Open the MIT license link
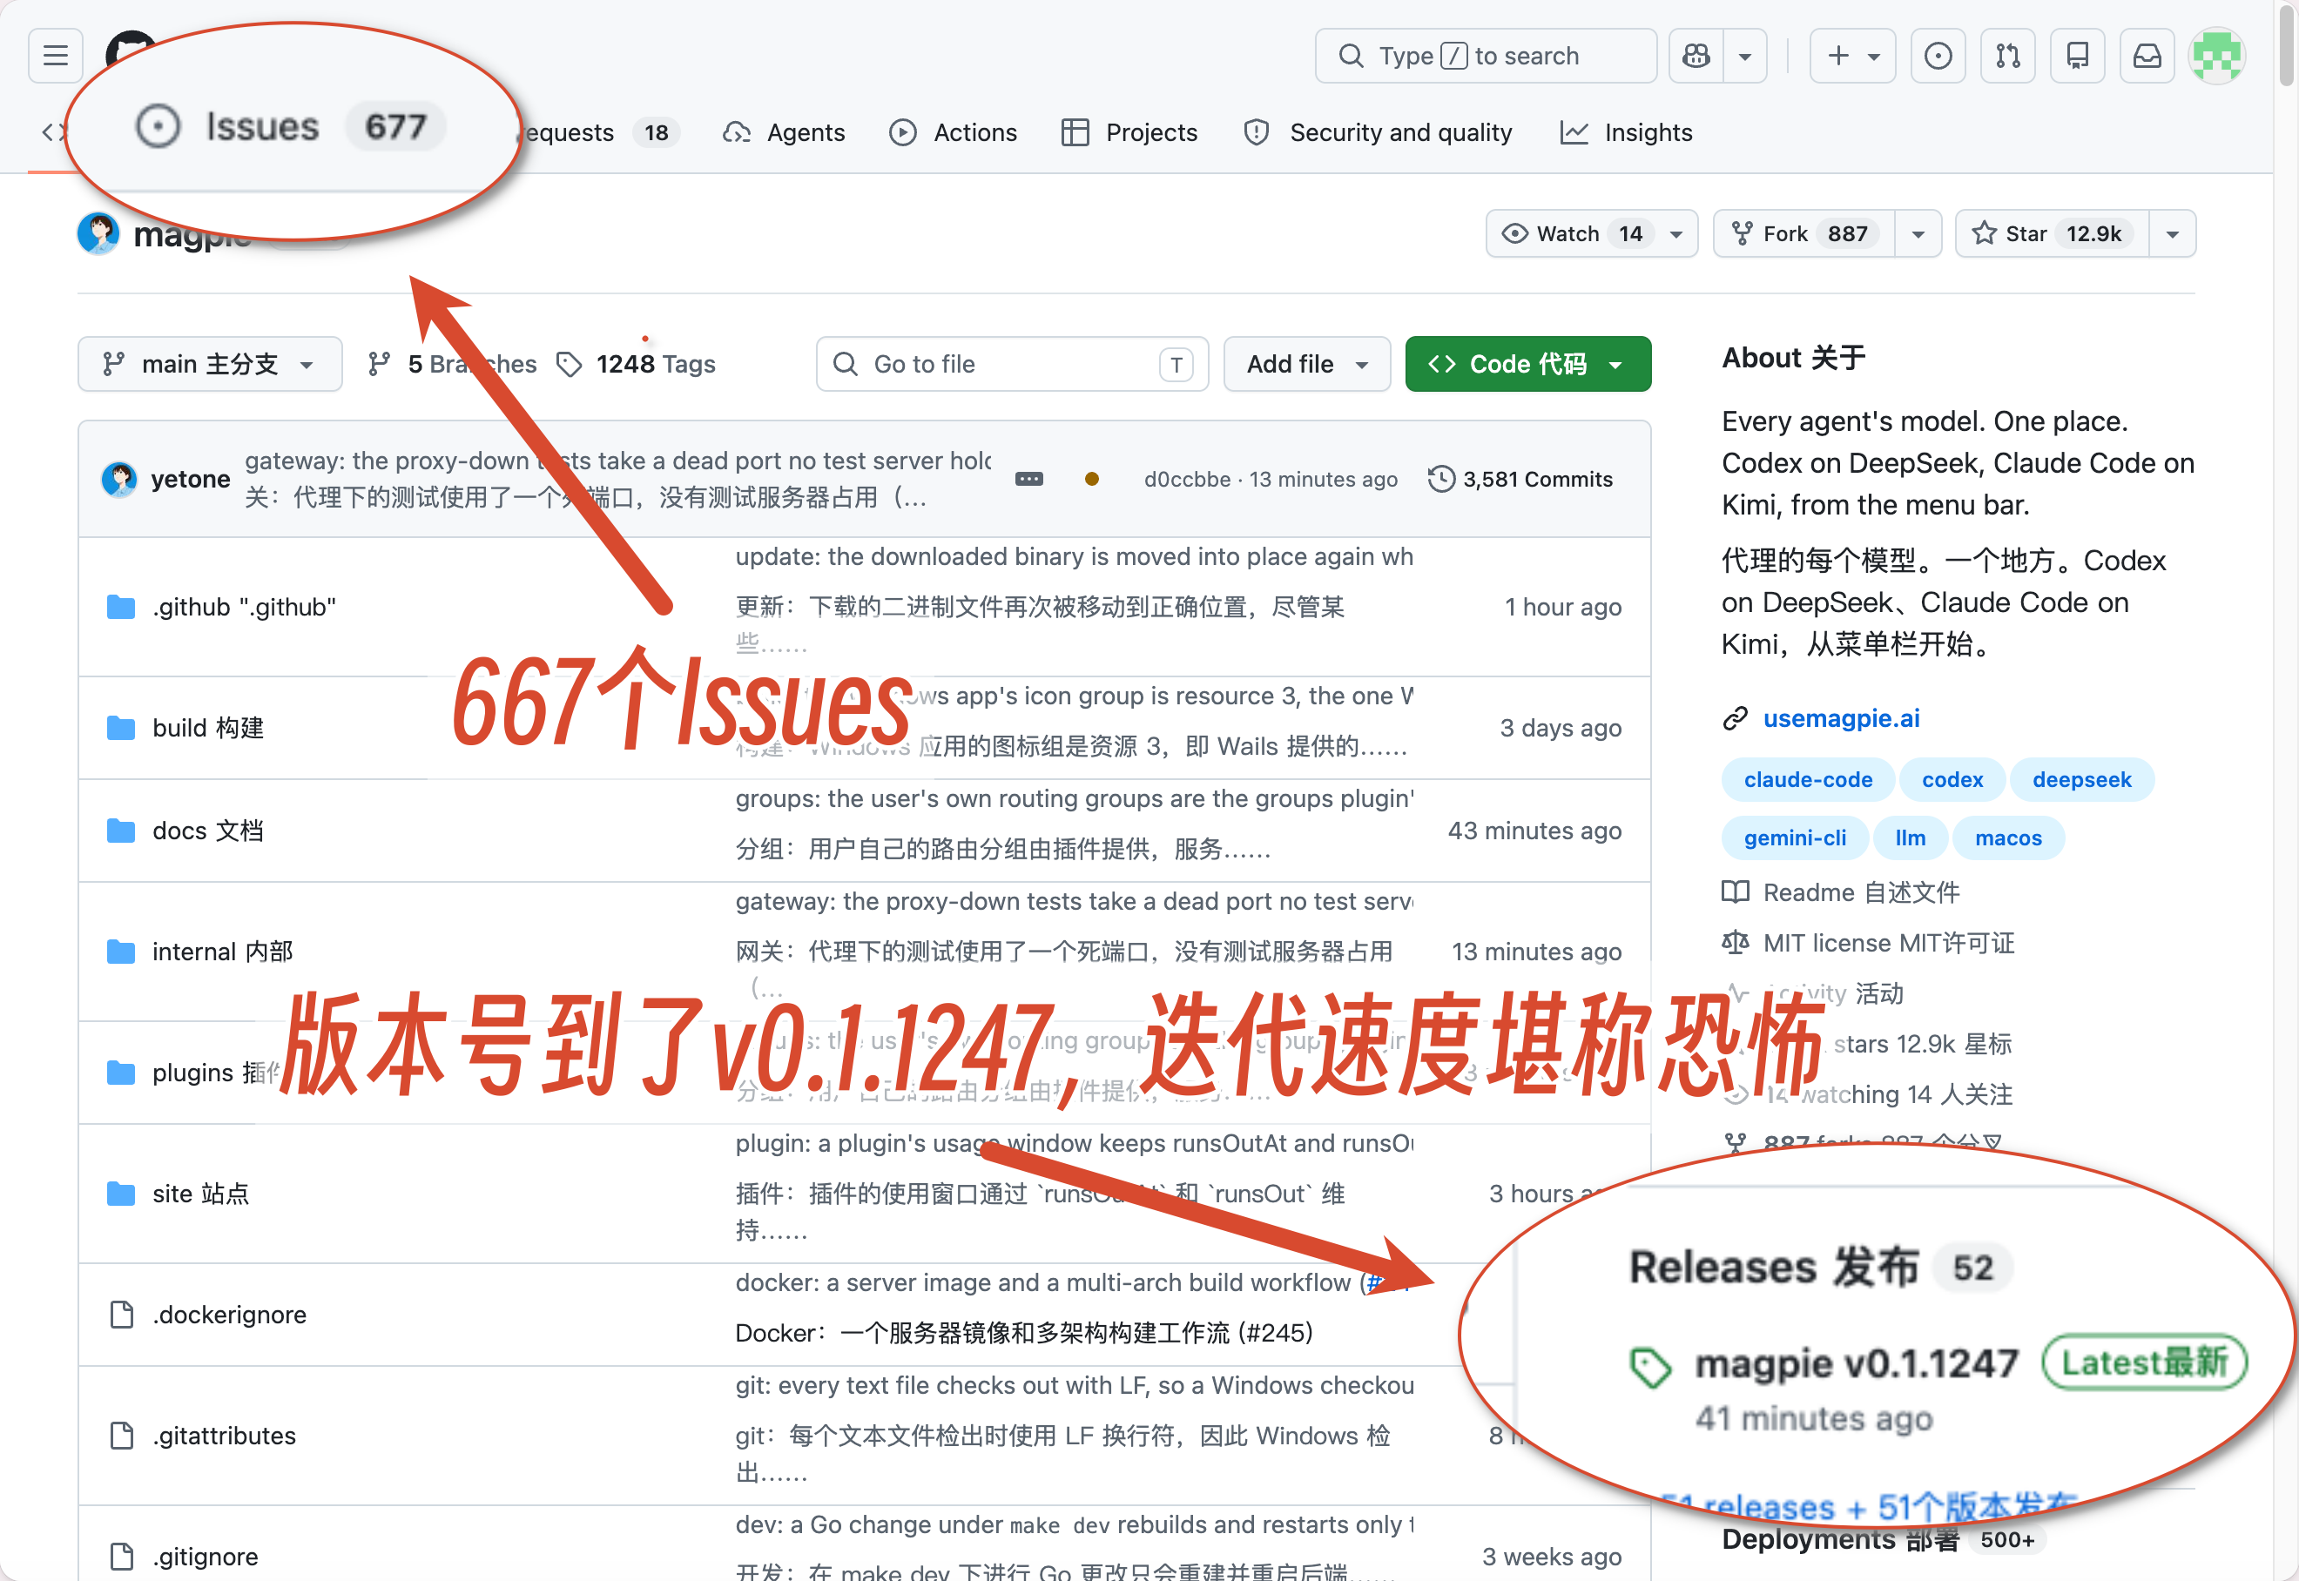The width and height of the screenshot is (2299, 1581). point(1888,942)
